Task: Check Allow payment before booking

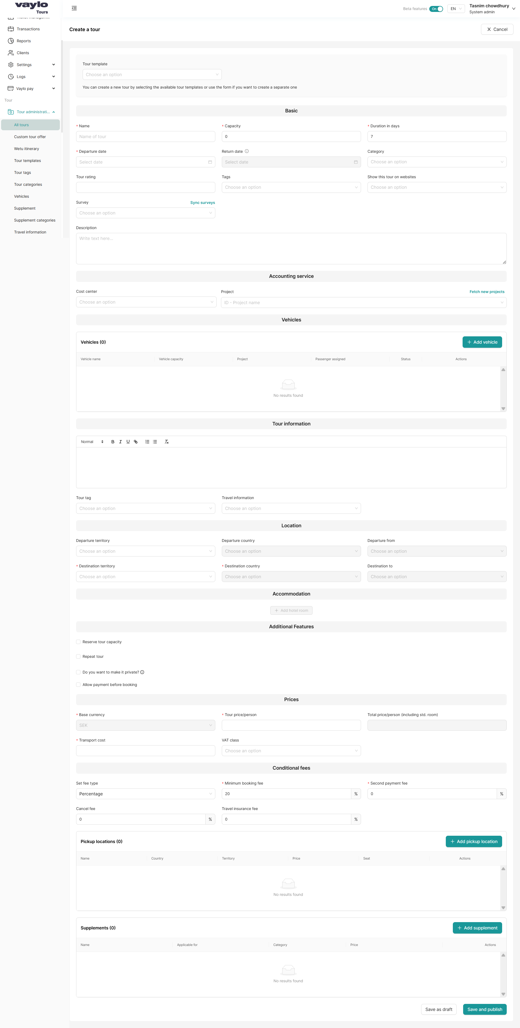Action: pyautogui.click(x=78, y=684)
